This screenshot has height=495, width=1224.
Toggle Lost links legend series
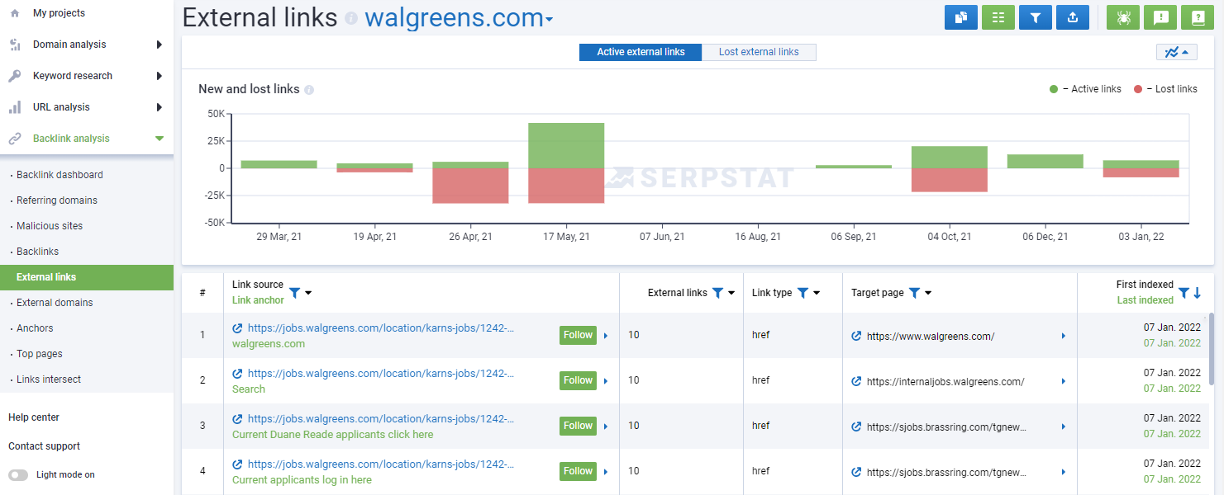click(x=1165, y=89)
